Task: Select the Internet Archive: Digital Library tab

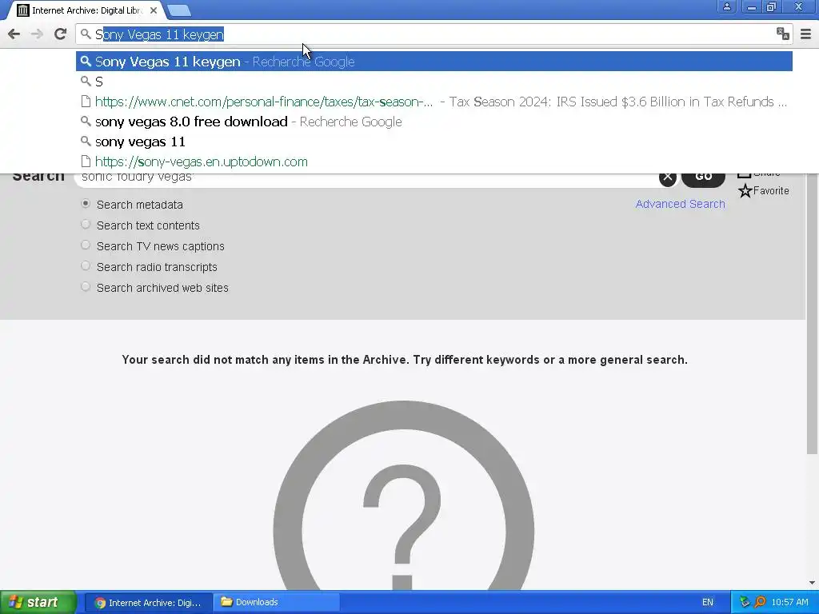Action: (x=86, y=10)
